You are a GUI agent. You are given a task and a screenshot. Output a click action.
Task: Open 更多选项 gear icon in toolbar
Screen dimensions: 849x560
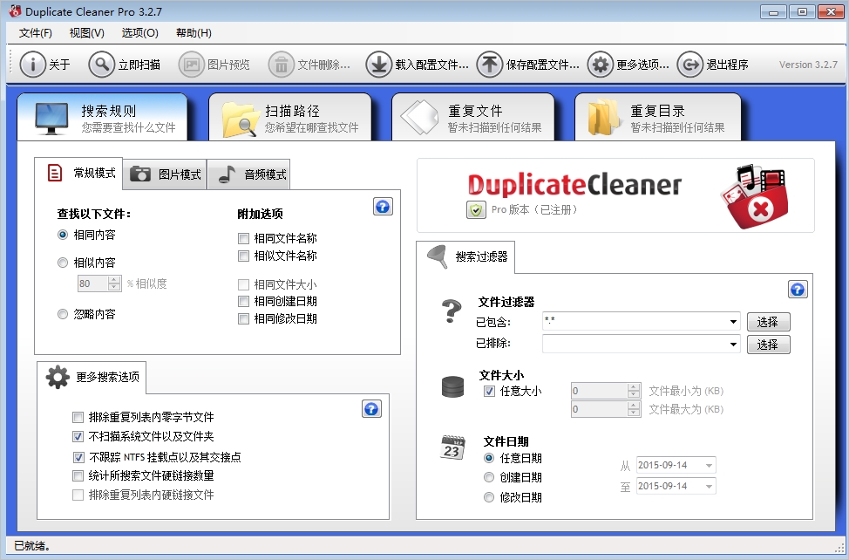point(600,65)
